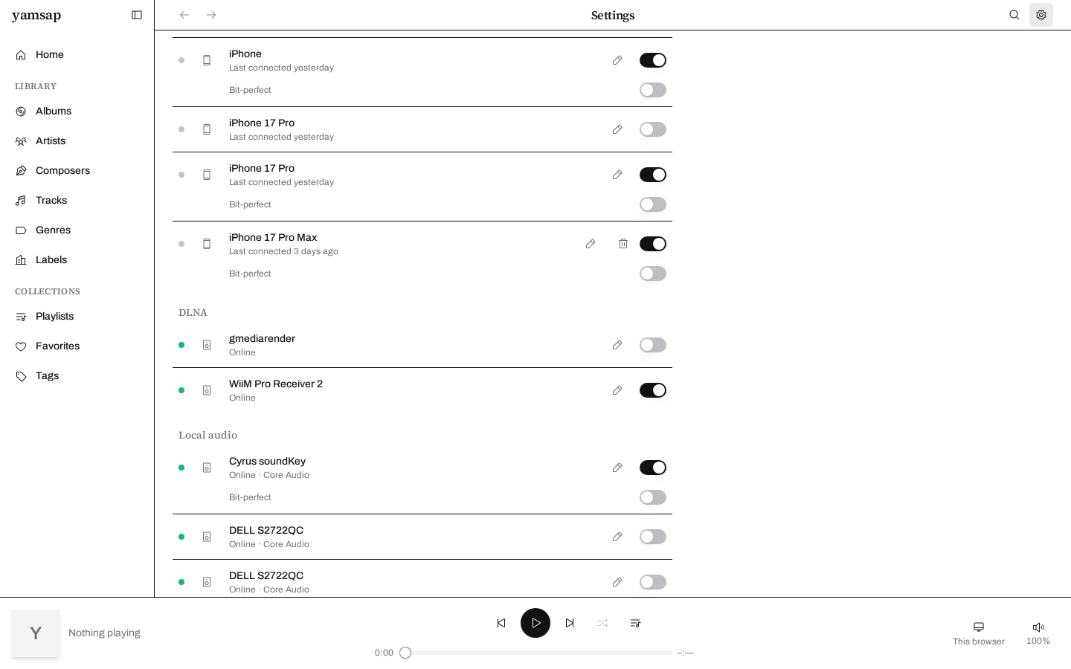Viewport: 1071px width, 669px height.
Task: Disable WiiM Pro Receiver 2
Action: pos(653,390)
